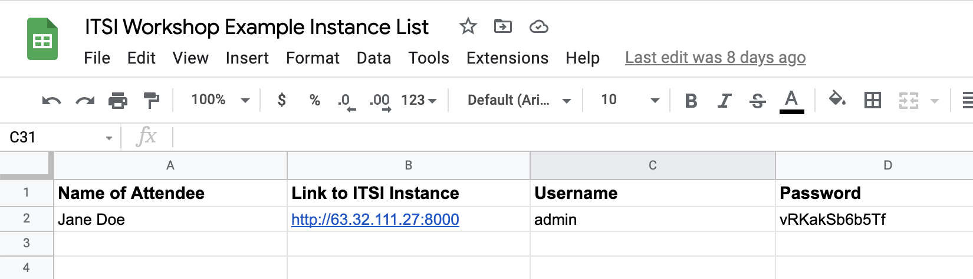Screen dimensions: 973x279
Task: Open the Insert menu
Action: coord(247,58)
